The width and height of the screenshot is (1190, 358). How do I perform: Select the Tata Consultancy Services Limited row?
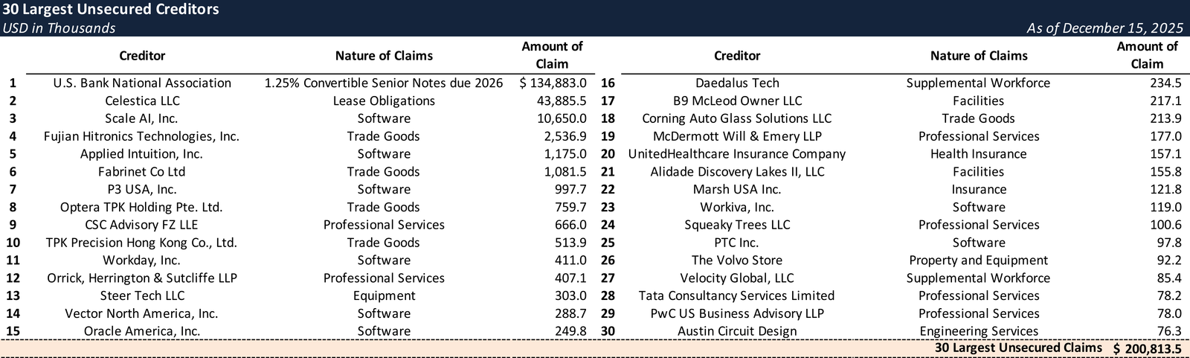point(737,296)
